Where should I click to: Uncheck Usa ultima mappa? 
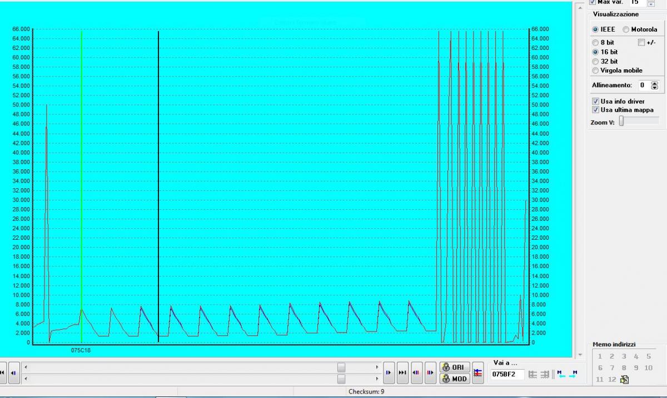coord(596,110)
